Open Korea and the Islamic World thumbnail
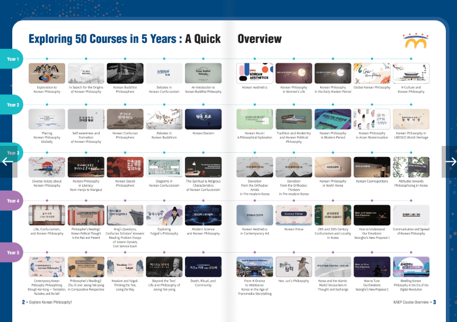The height and width of the screenshot is (322, 457). tap(333, 267)
